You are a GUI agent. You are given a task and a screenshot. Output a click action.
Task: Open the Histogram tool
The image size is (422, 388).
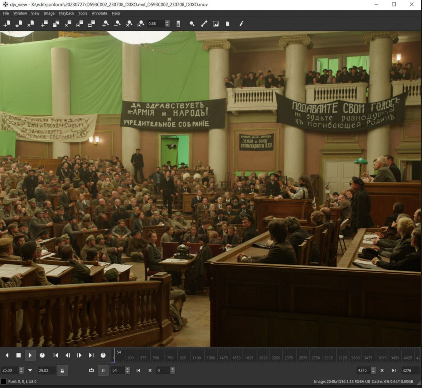coord(216,24)
